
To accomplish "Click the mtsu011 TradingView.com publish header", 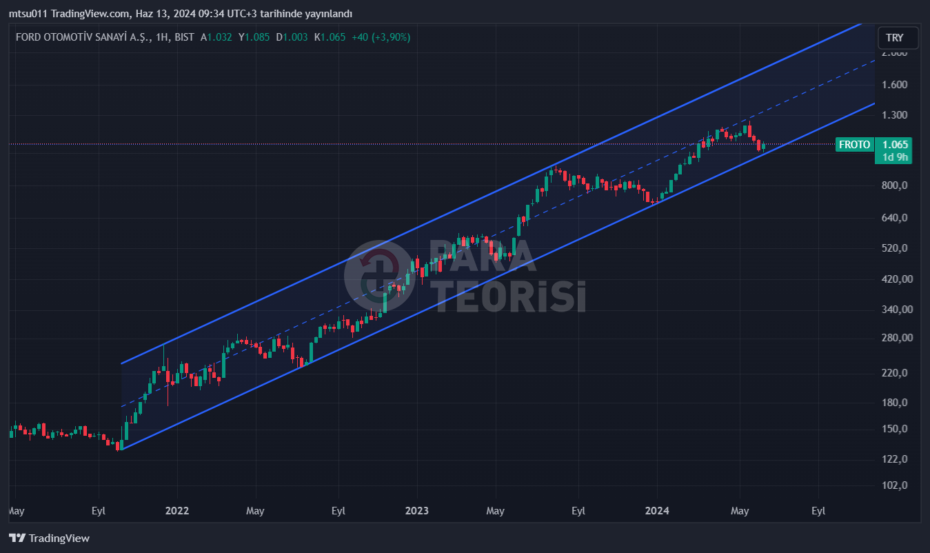I will (x=181, y=14).
